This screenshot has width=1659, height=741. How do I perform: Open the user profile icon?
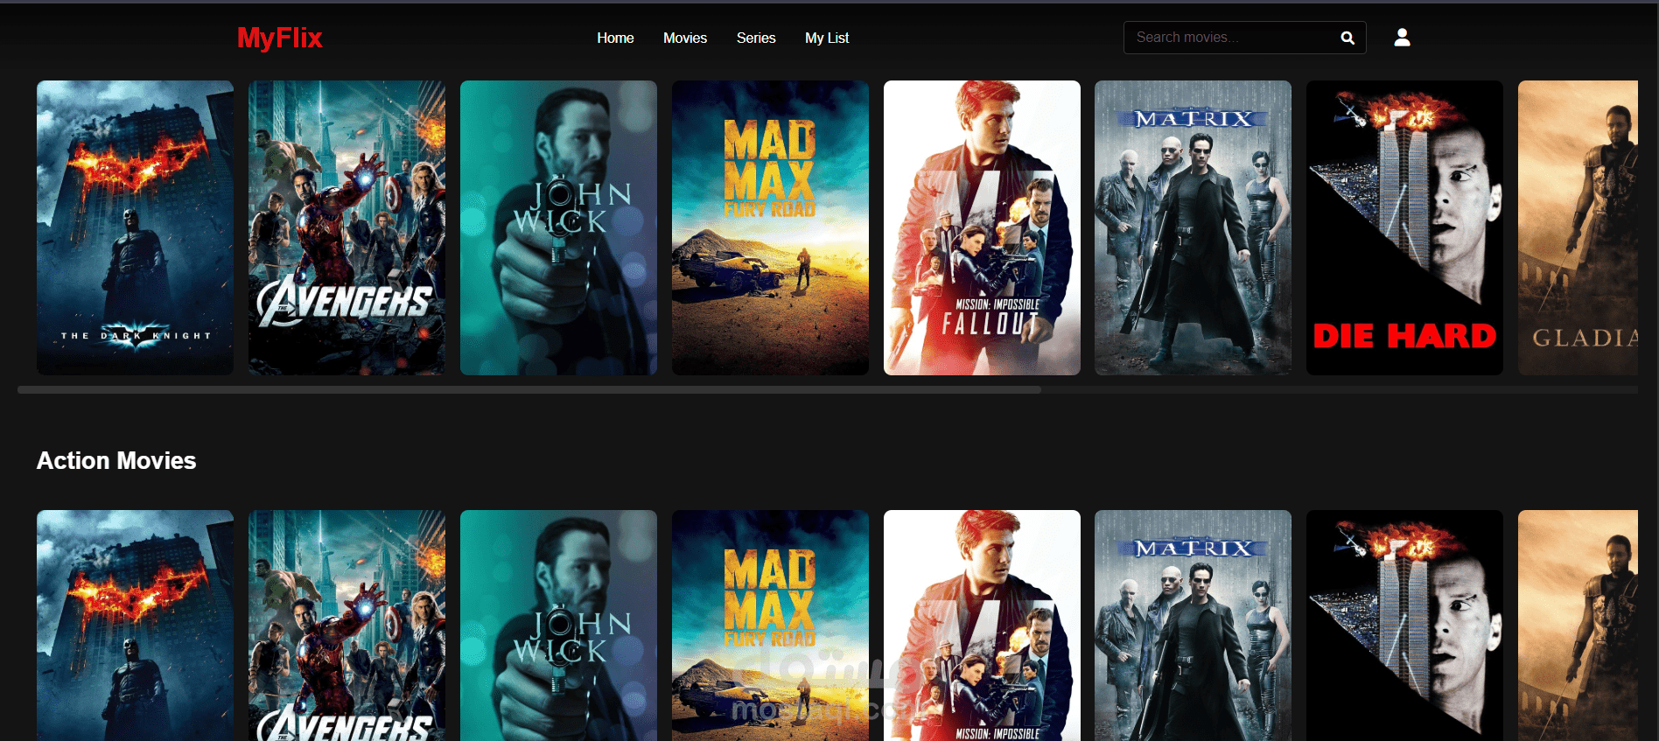click(x=1402, y=37)
